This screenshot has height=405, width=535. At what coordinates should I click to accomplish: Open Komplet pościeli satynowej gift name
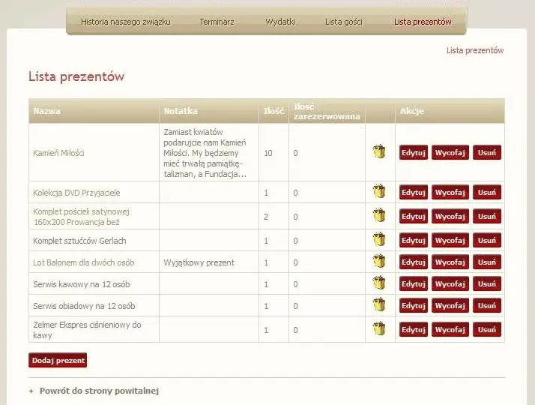coord(81,217)
